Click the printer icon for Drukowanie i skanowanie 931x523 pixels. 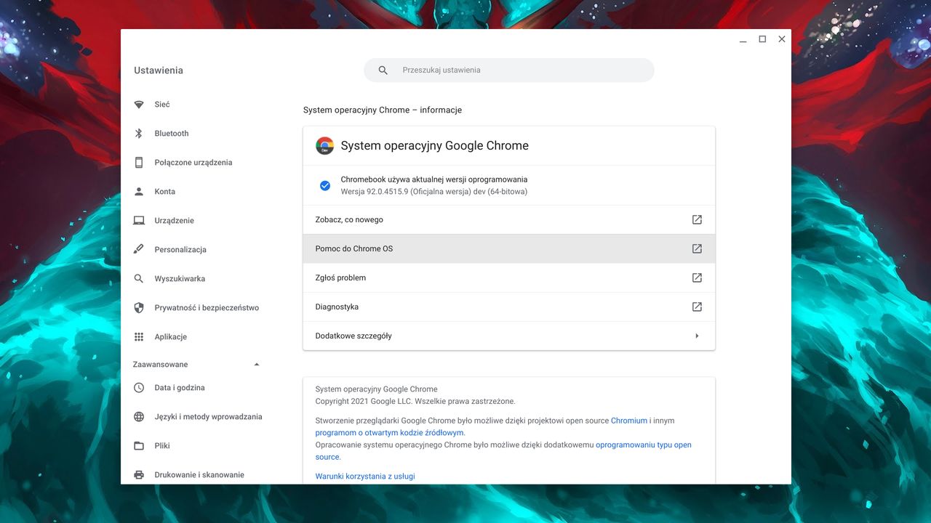(139, 475)
